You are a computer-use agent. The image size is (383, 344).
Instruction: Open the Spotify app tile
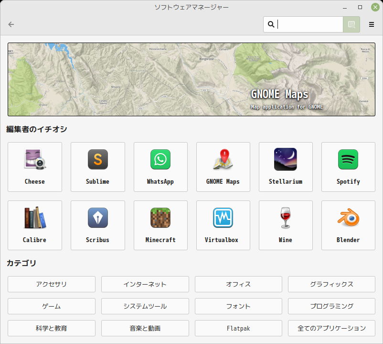click(x=348, y=167)
